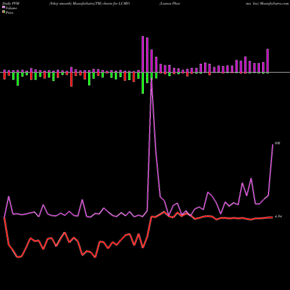Viewport: 290px width, 290px height.
Task: Click the Volume legend label
Action: point(11,8)
